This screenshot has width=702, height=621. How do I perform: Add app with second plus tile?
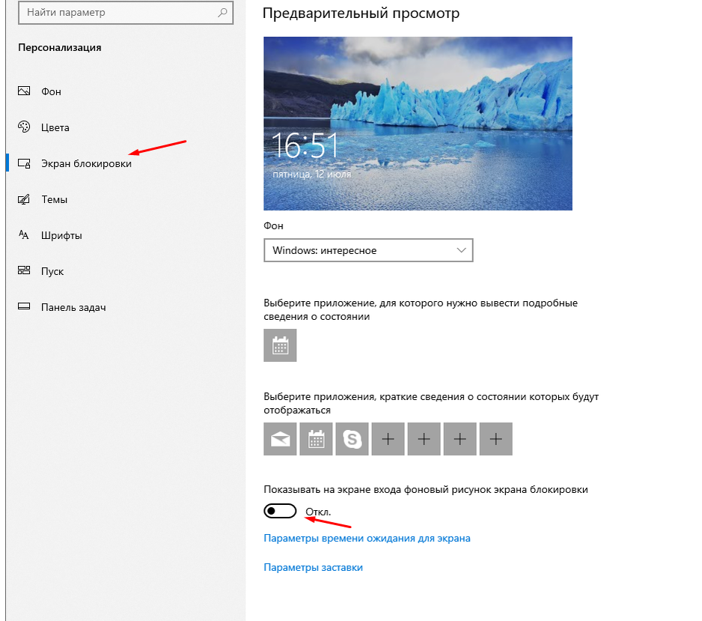pos(424,439)
